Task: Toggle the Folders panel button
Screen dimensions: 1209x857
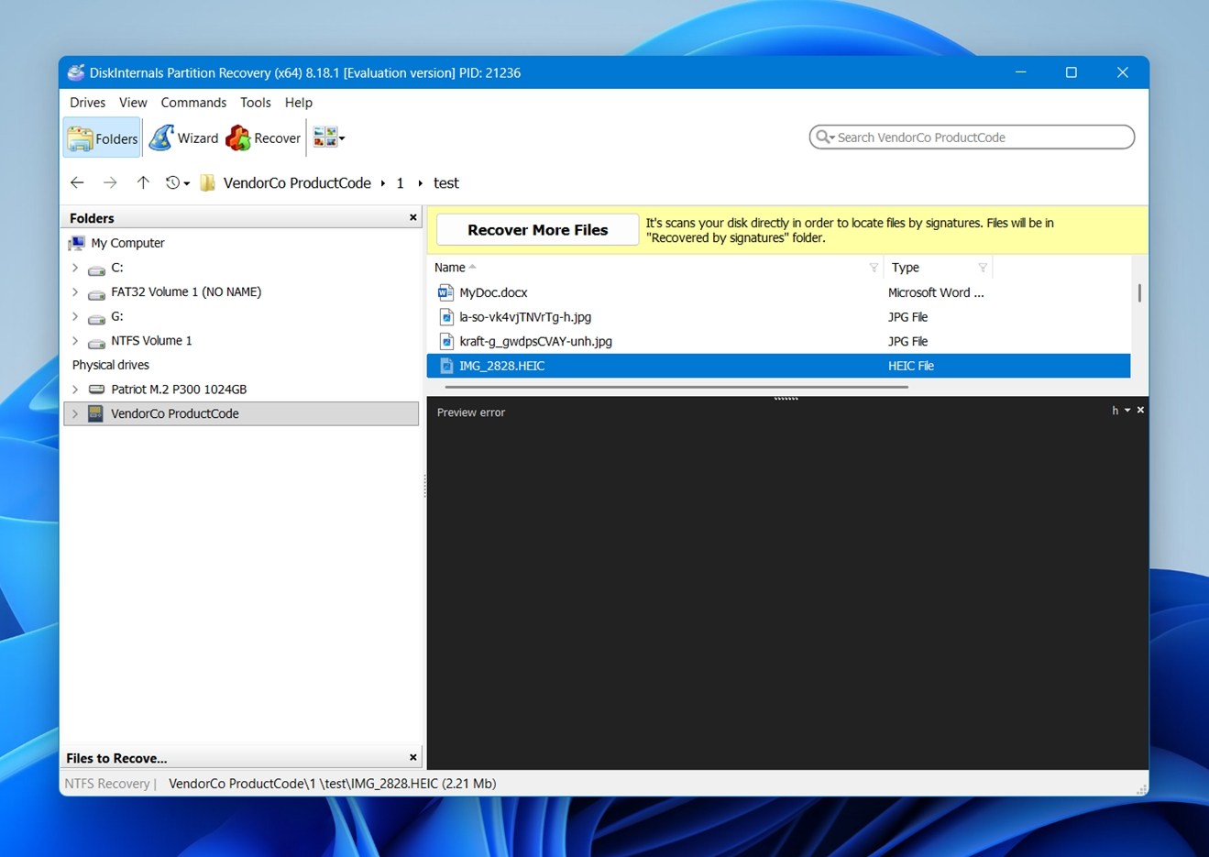Action: (103, 138)
